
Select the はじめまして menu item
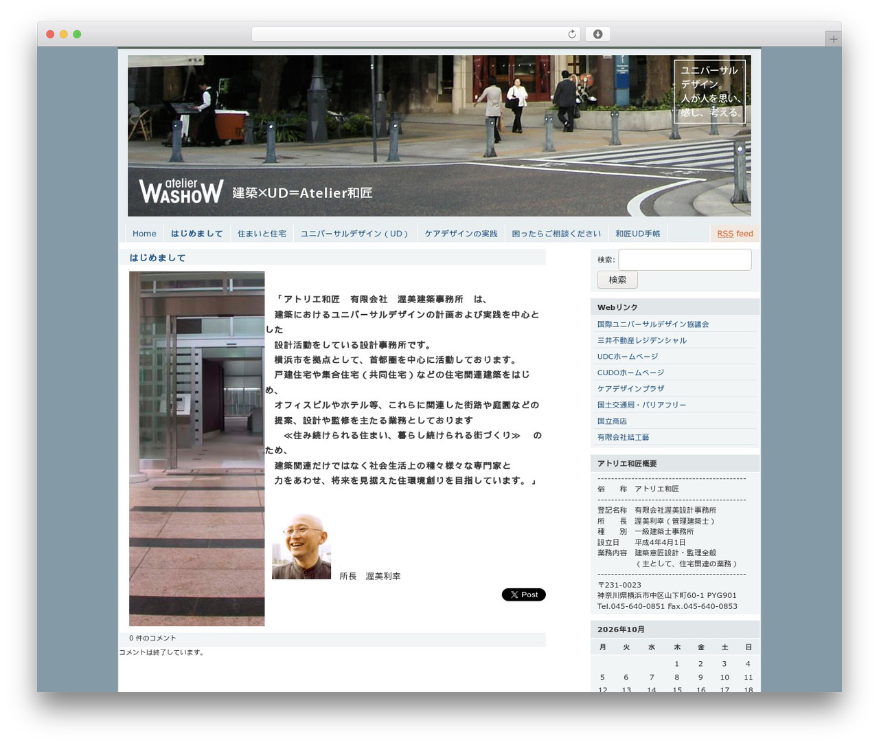(x=197, y=234)
